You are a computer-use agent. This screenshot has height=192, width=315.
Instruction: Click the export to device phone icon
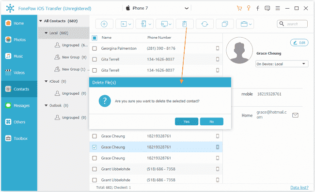pyautogui.click(x=143, y=24)
